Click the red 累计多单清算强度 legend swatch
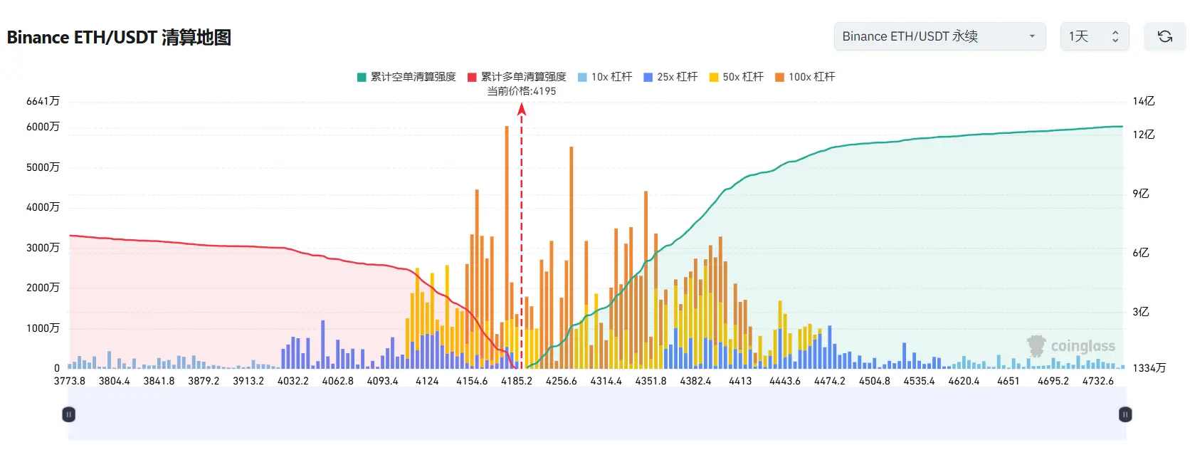The width and height of the screenshot is (1190, 450). click(472, 77)
